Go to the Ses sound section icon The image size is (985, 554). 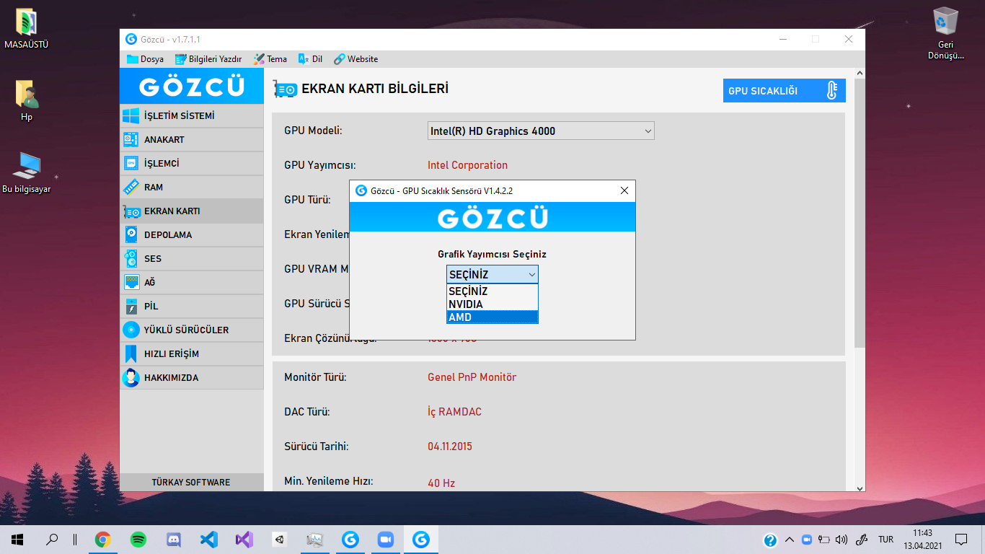coord(131,258)
